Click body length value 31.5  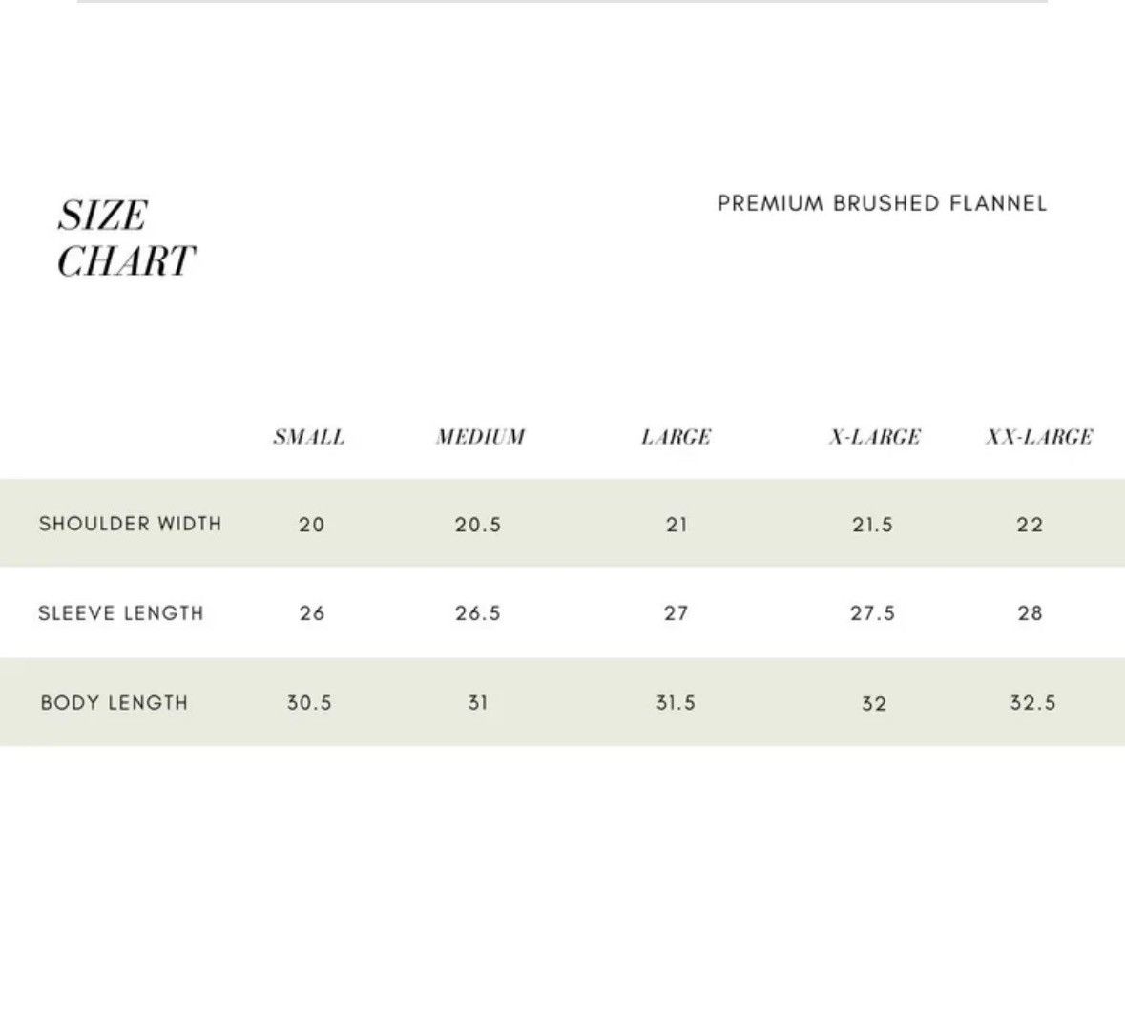pyautogui.click(x=676, y=702)
